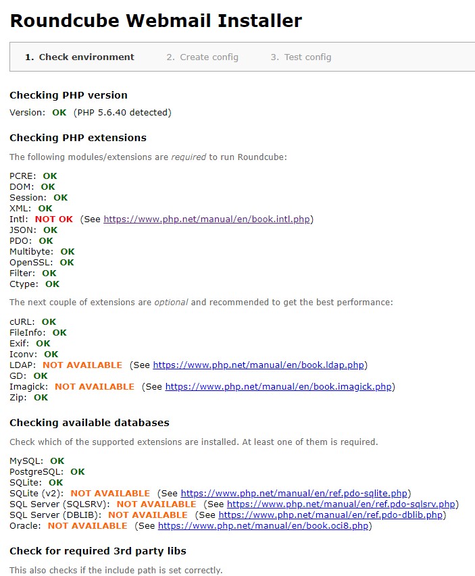475x576 pixels.
Task: Click the Checking available databases heading
Action: coord(89,423)
